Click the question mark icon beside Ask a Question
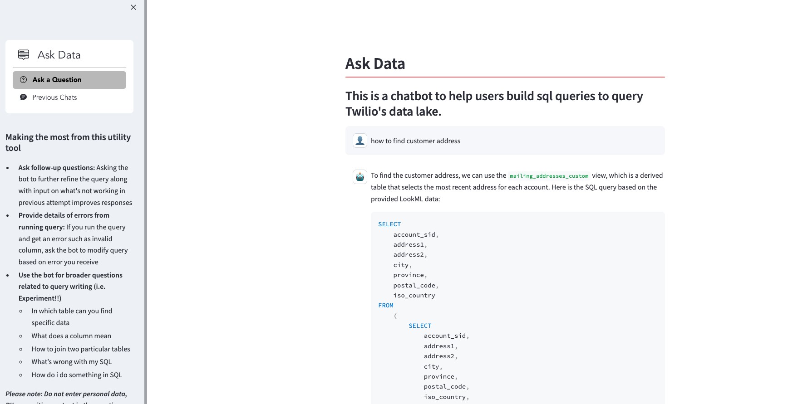Viewport: 793px width, 404px height. pos(24,80)
